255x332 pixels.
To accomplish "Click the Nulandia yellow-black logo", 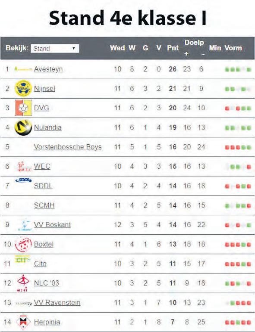I will pos(23,127).
